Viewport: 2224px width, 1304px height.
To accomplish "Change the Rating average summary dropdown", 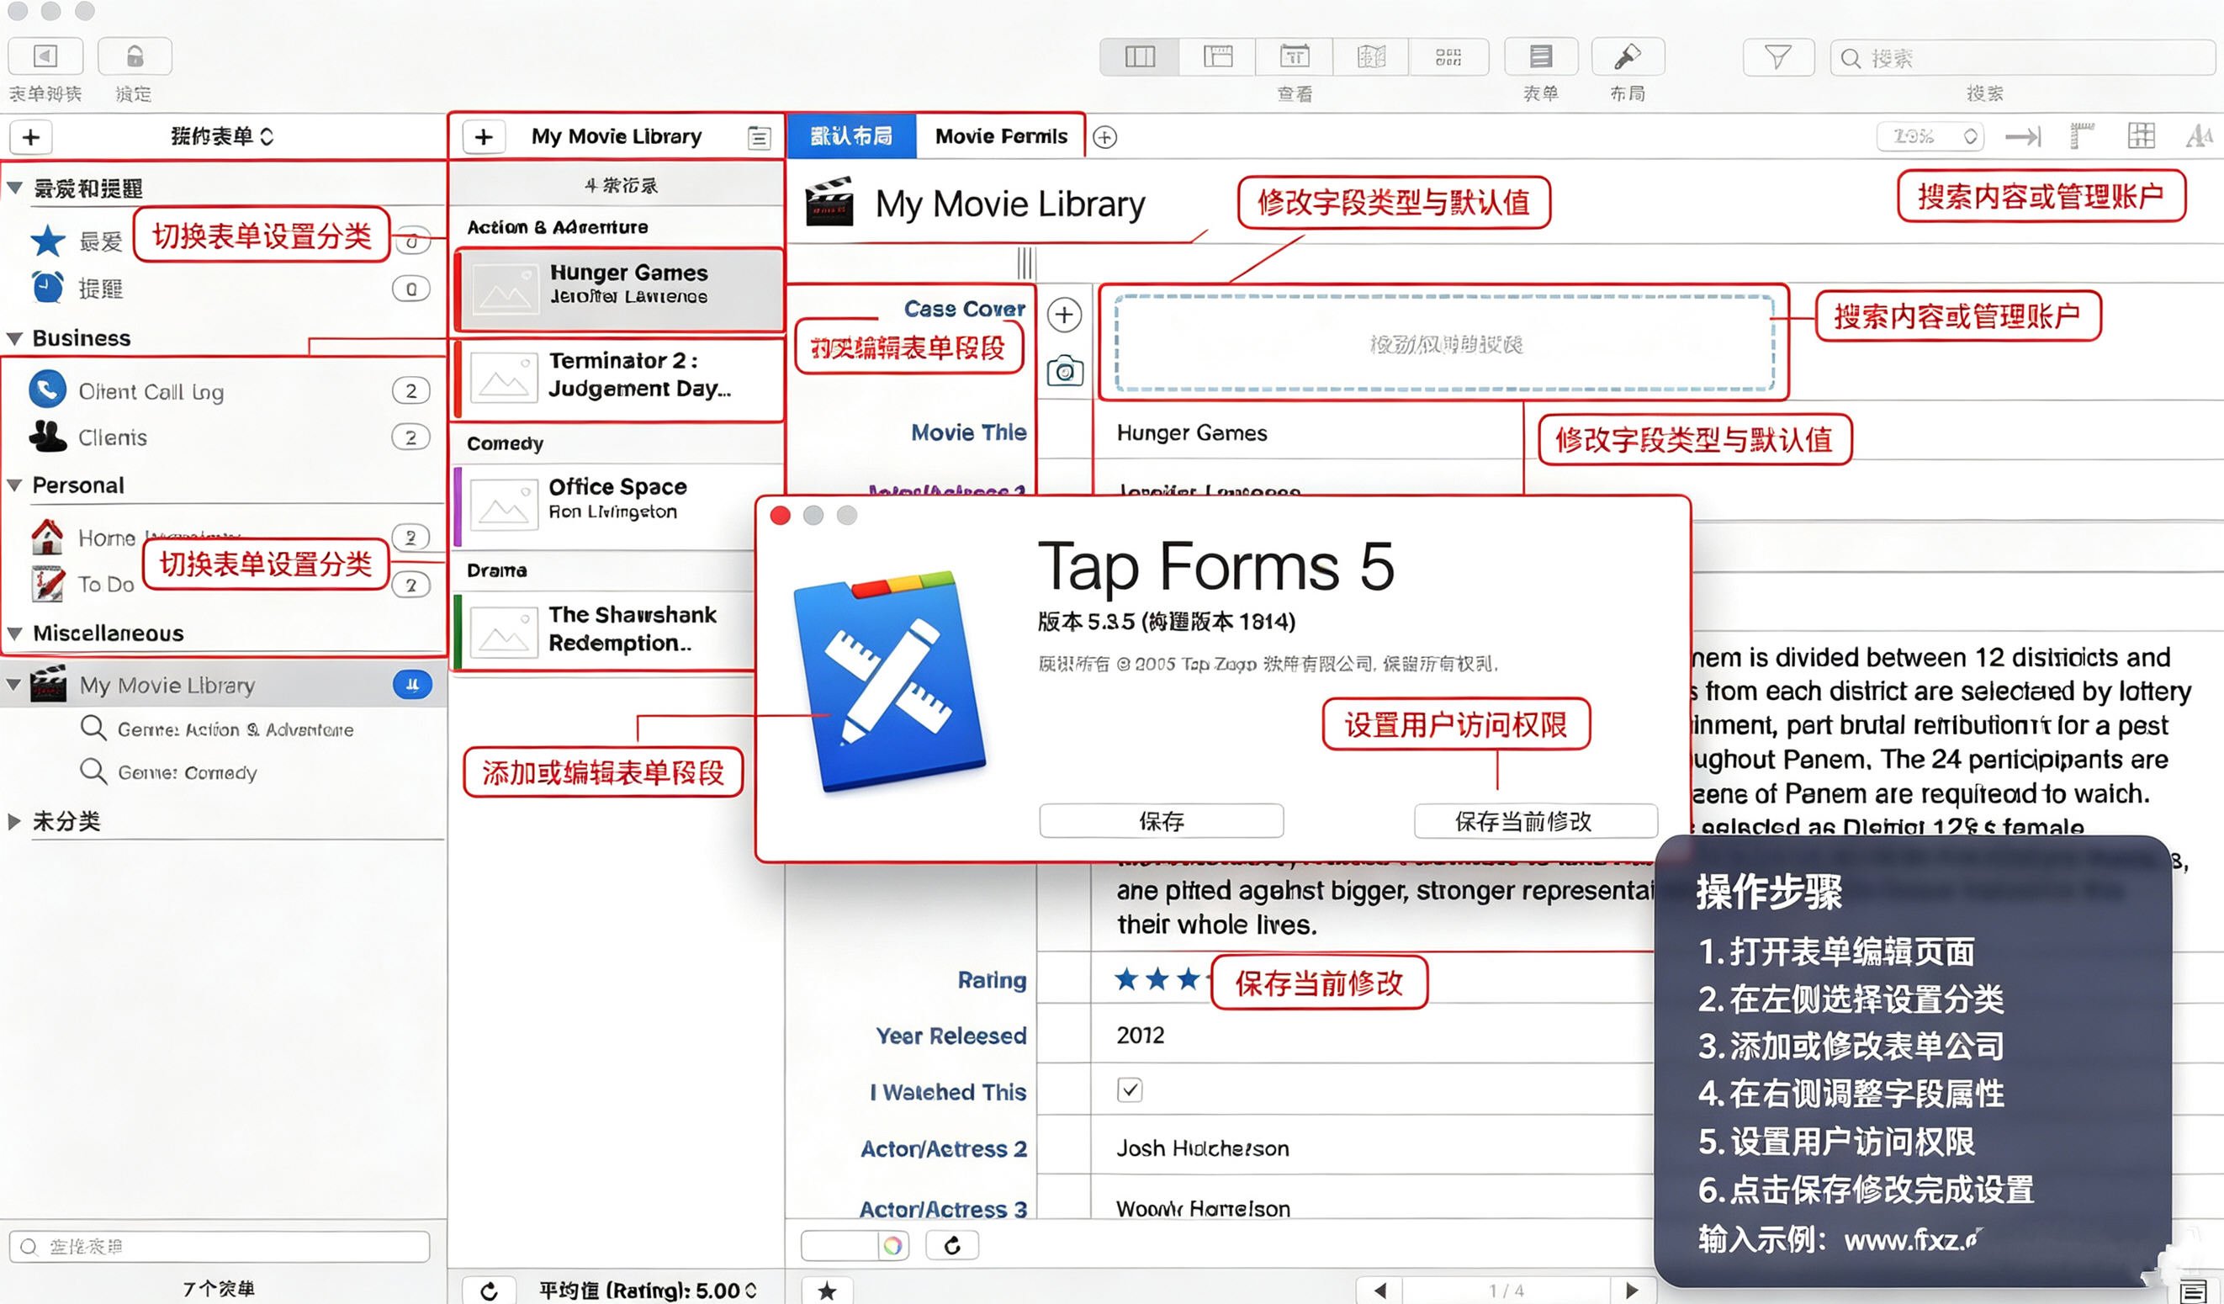I will pyautogui.click(x=648, y=1291).
